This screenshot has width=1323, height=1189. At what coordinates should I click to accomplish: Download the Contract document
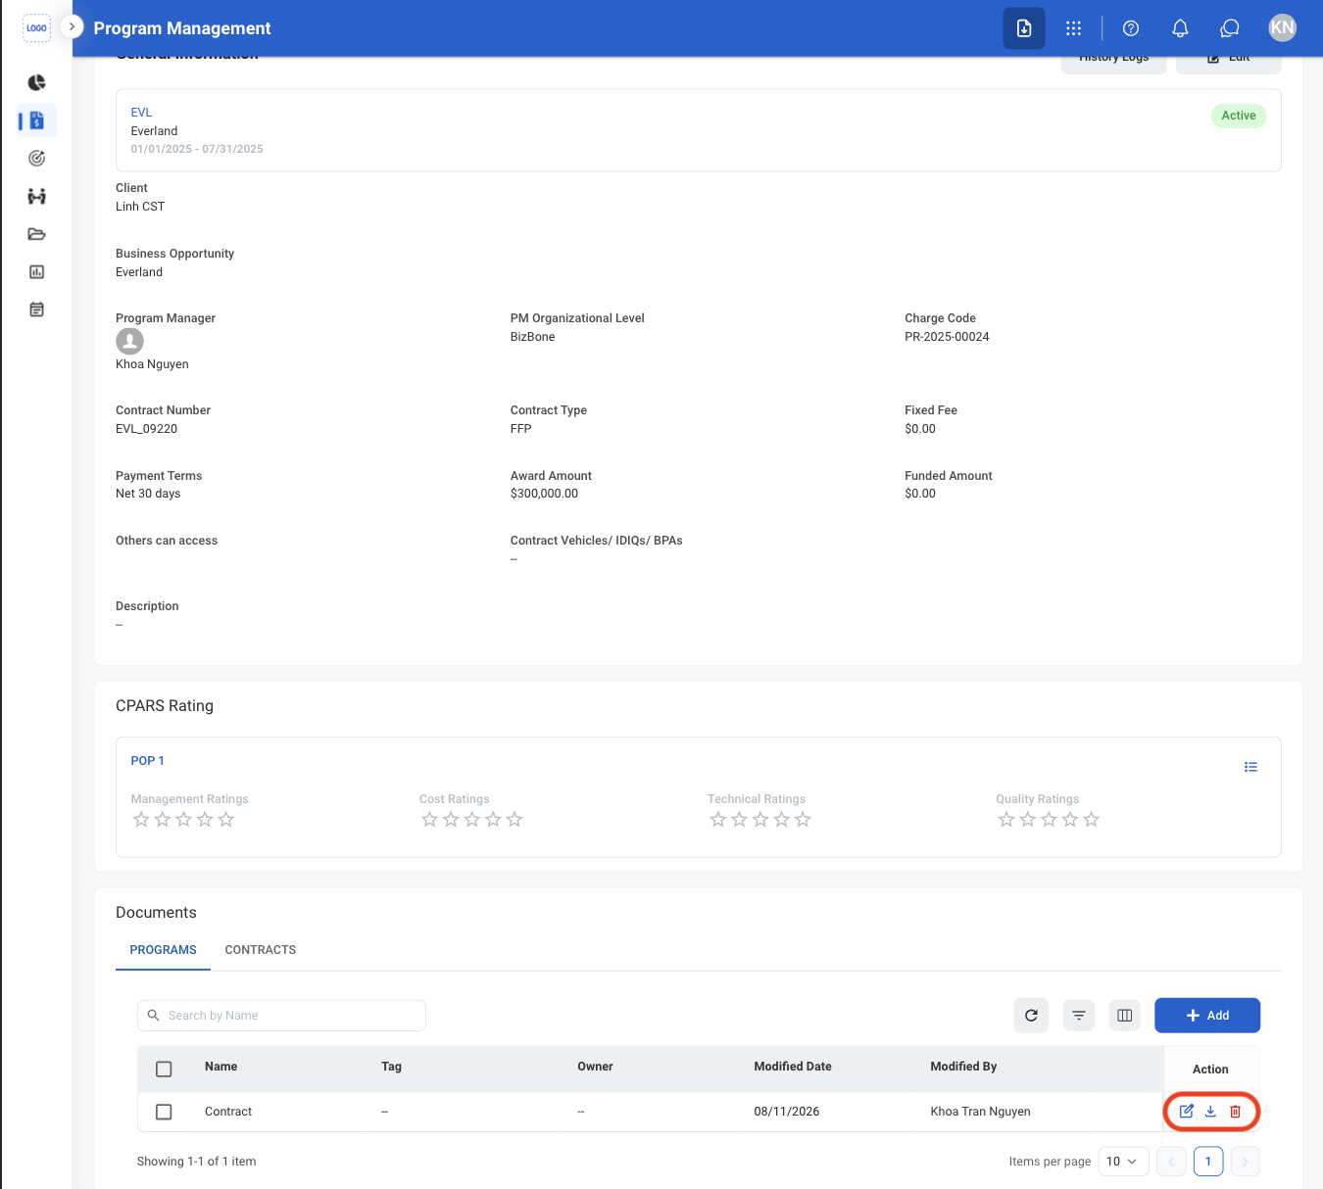[x=1210, y=1112]
